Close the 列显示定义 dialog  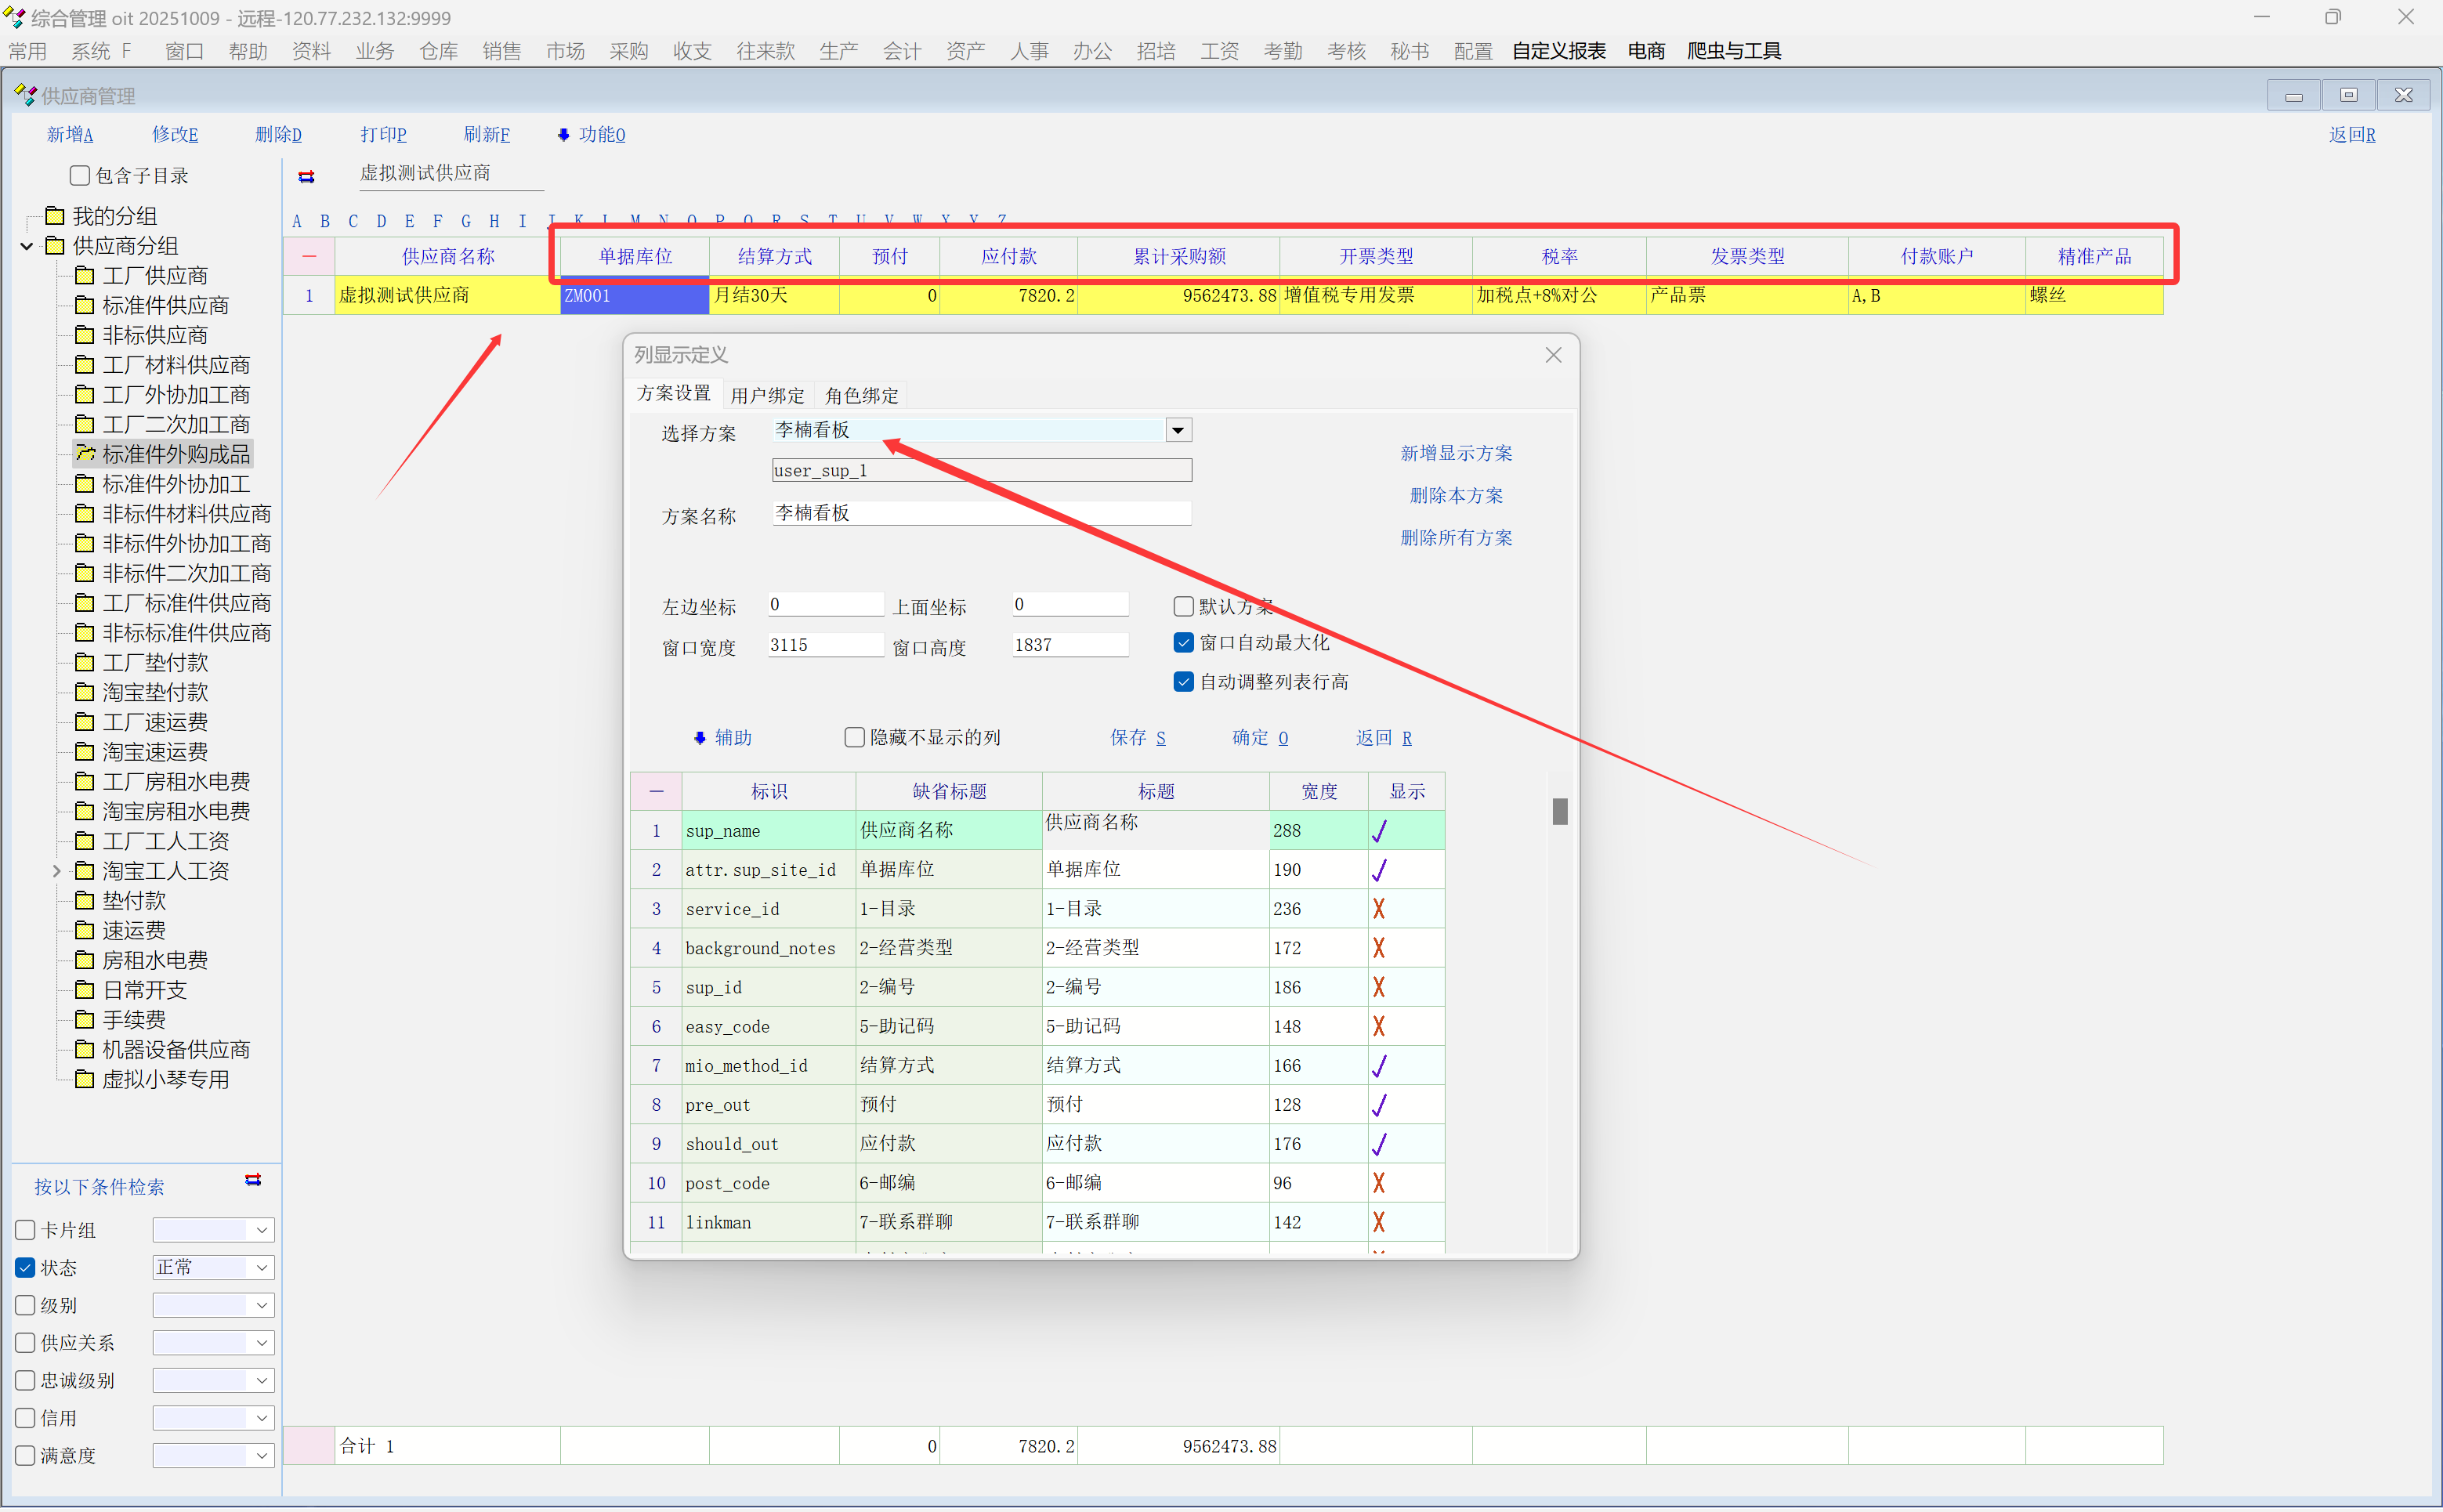click(1552, 355)
